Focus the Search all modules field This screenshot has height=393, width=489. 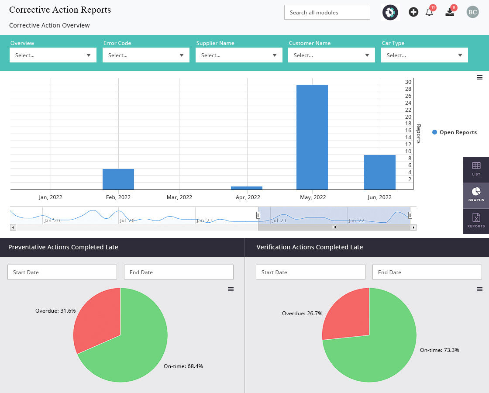coord(327,13)
